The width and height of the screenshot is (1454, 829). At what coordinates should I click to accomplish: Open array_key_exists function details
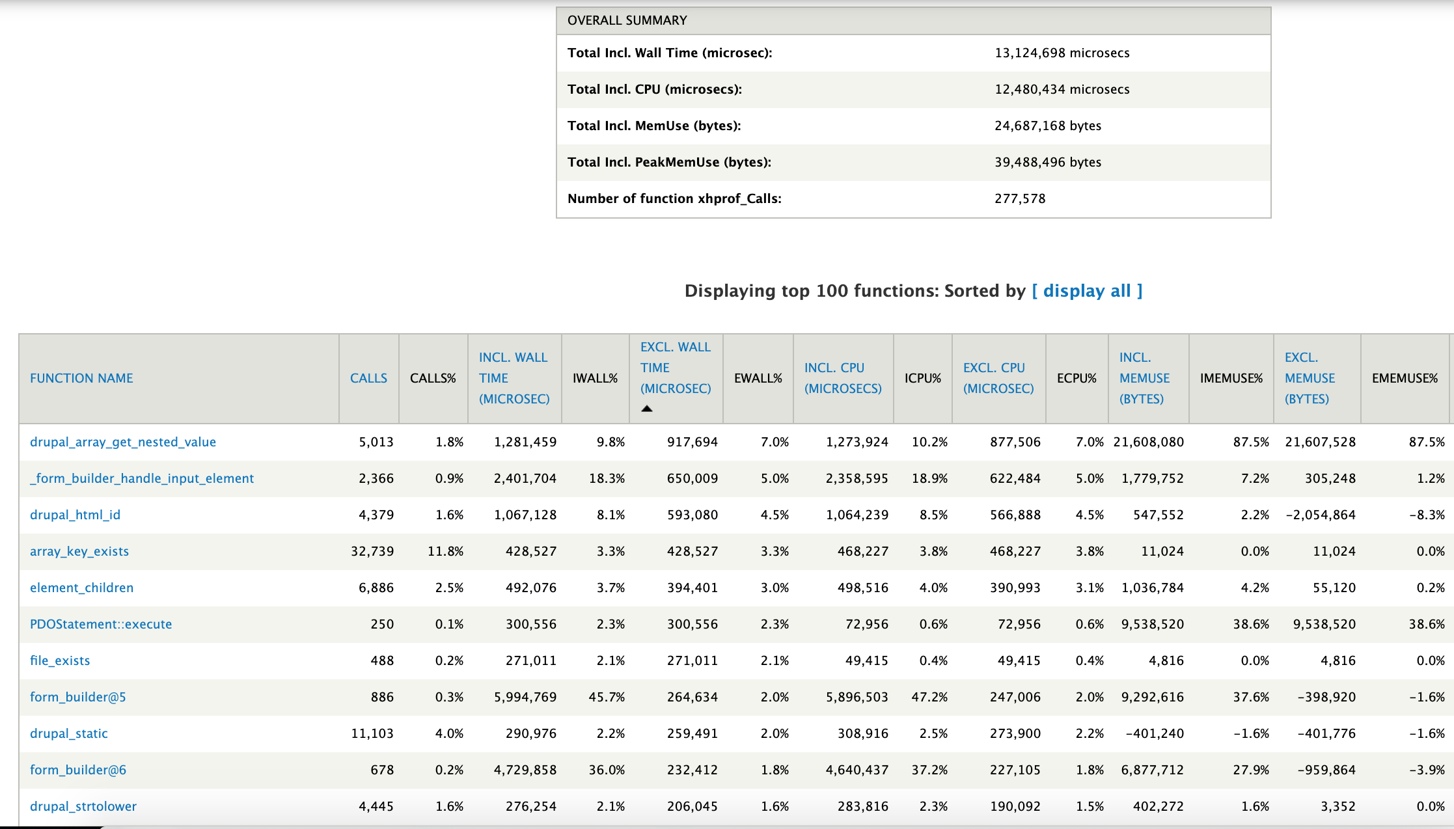(x=79, y=551)
